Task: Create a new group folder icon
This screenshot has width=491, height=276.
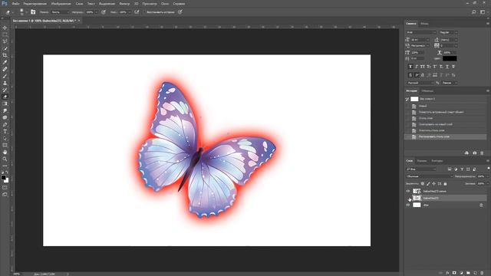Action: click(468, 273)
